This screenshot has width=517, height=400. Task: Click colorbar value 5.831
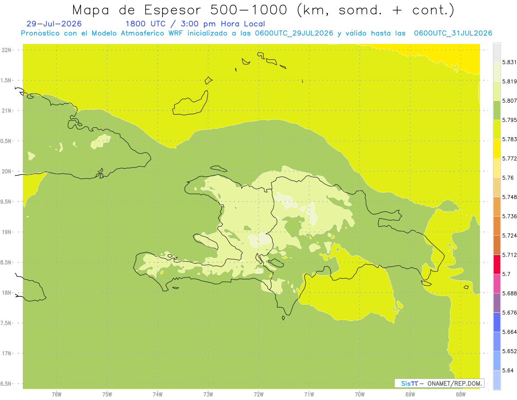click(509, 62)
